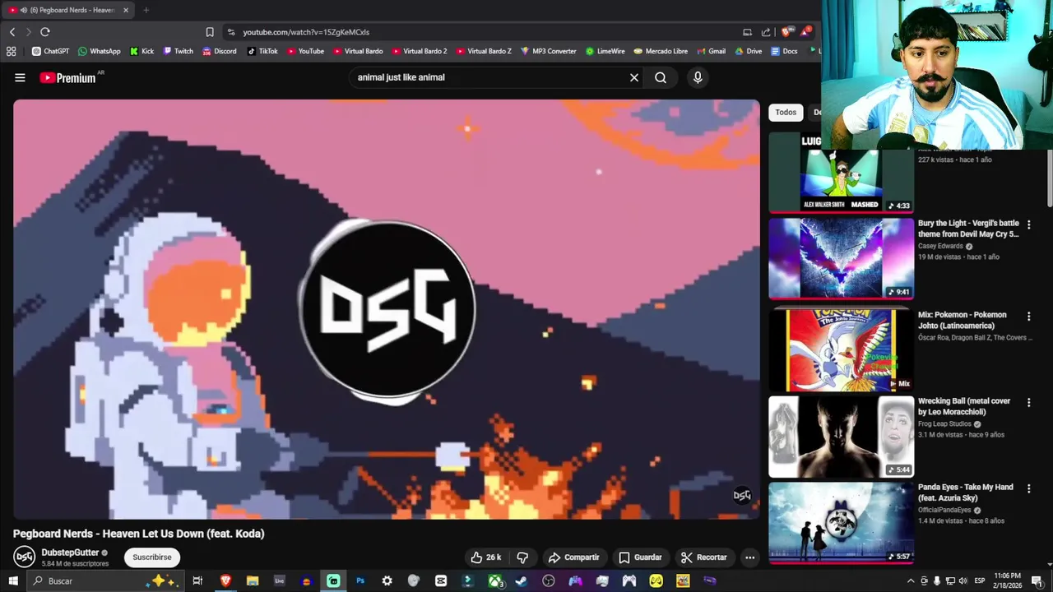The height and width of the screenshot is (592, 1053).
Task: Select the Todos filter chip
Action: [x=786, y=113]
